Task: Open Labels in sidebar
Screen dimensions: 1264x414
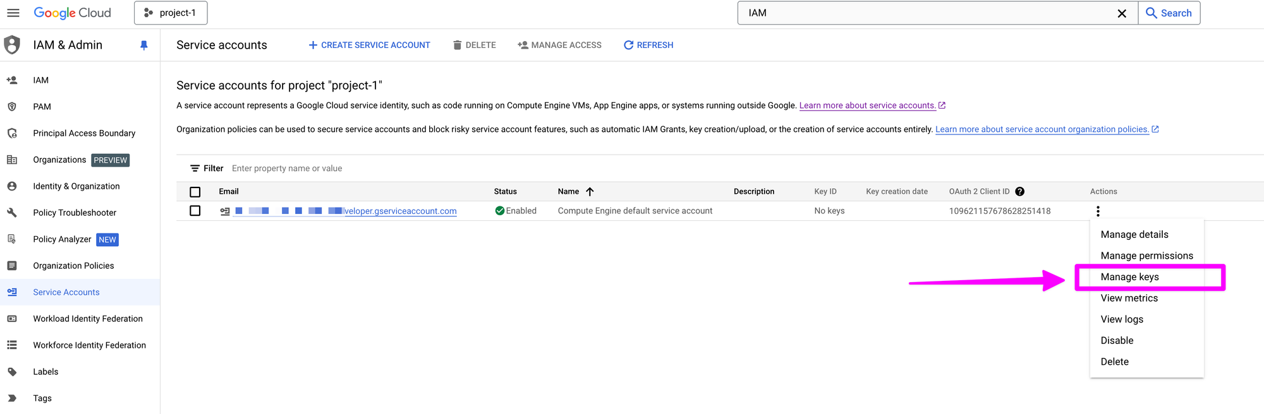Action: click(x=46, y=372)
